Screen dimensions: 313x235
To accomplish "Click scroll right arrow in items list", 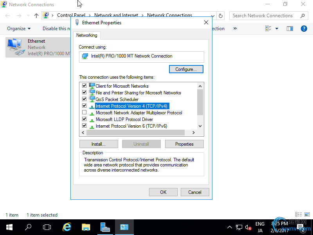I will 193,132.
